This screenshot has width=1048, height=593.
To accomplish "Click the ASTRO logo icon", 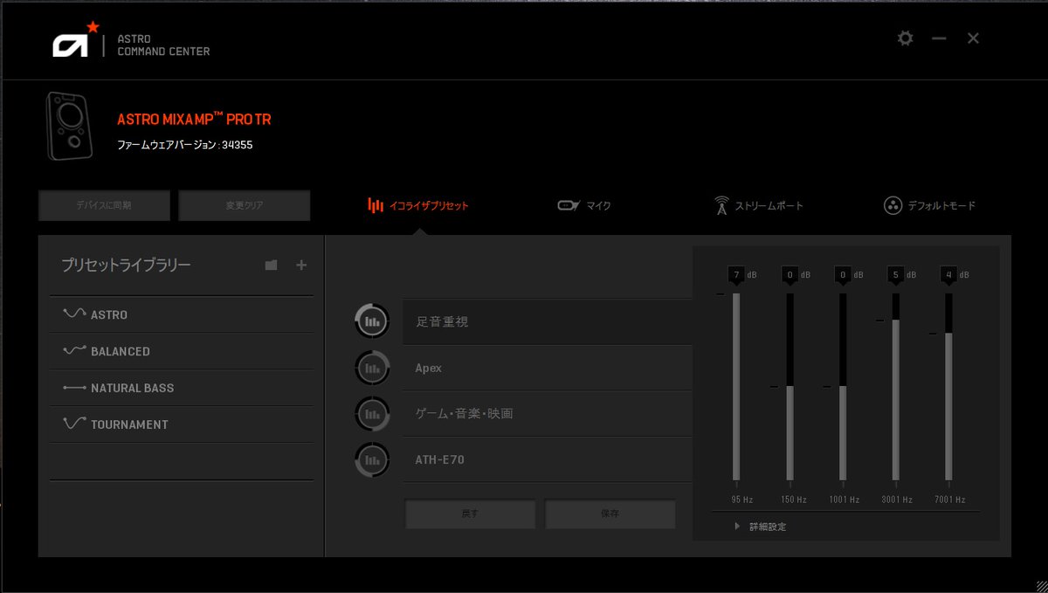I will (x=74, y=40).
